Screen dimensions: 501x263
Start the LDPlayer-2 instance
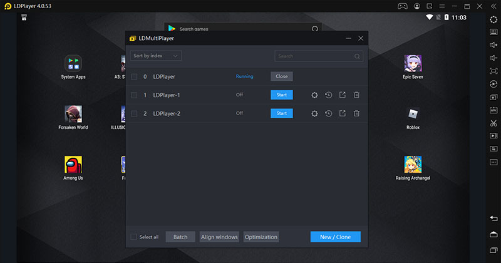pyautogui.click(x=281, y=113)
